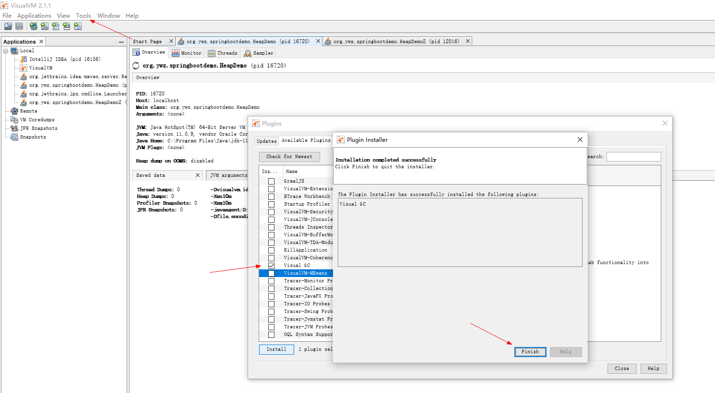The width and height of the screenshot is (715, 393).
Task: Close the Applications panel tab
Action: [x=41, y=42]
